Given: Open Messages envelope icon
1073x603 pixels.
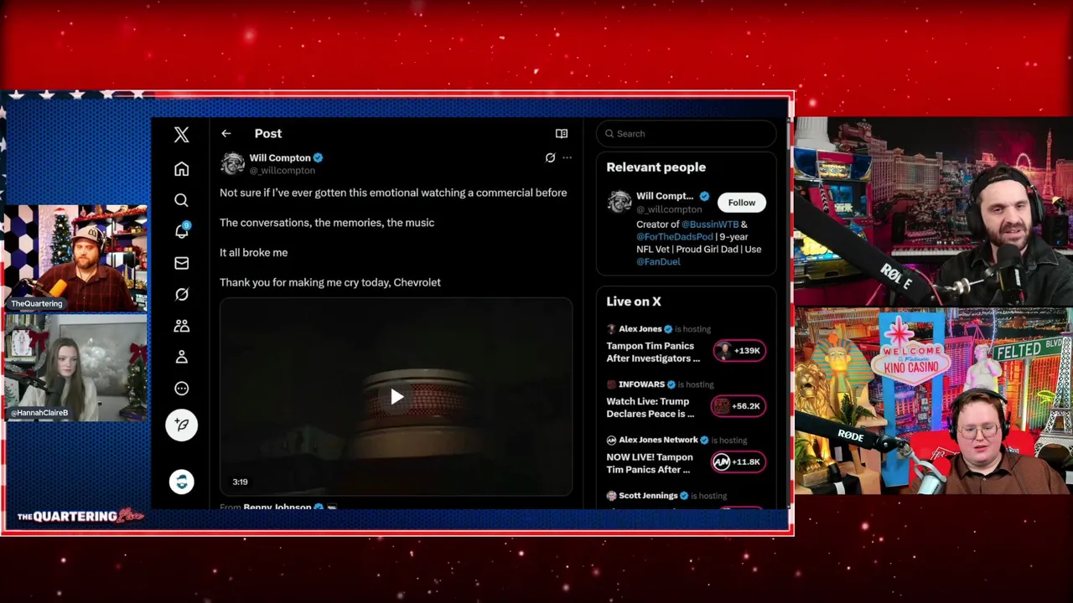Looking at the screenshot, I should [181, 263].
